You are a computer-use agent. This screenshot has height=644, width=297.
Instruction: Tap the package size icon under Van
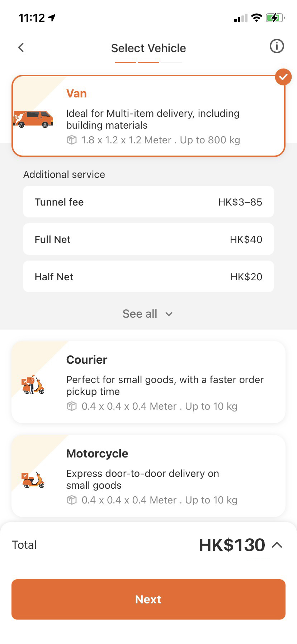[x=72, y=140]
